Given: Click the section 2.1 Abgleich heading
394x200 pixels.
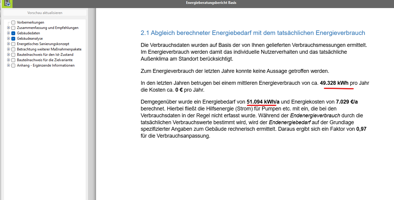Looking at the screenshot, I should click(253, 33).
